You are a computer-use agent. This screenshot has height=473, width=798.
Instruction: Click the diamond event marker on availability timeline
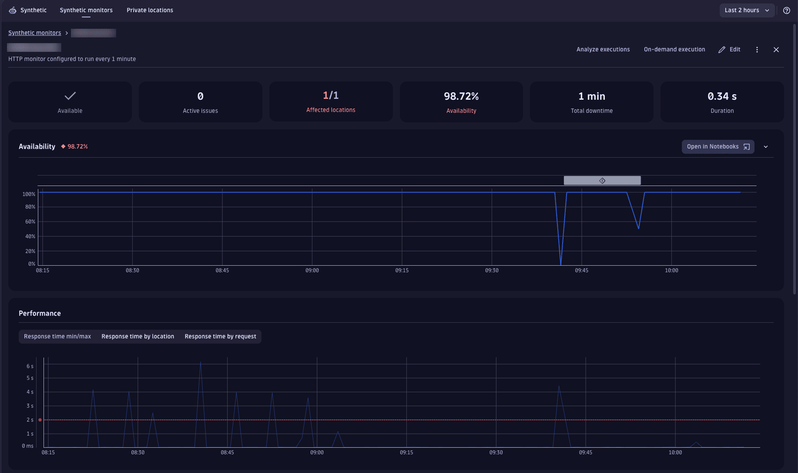coord(602,180)
